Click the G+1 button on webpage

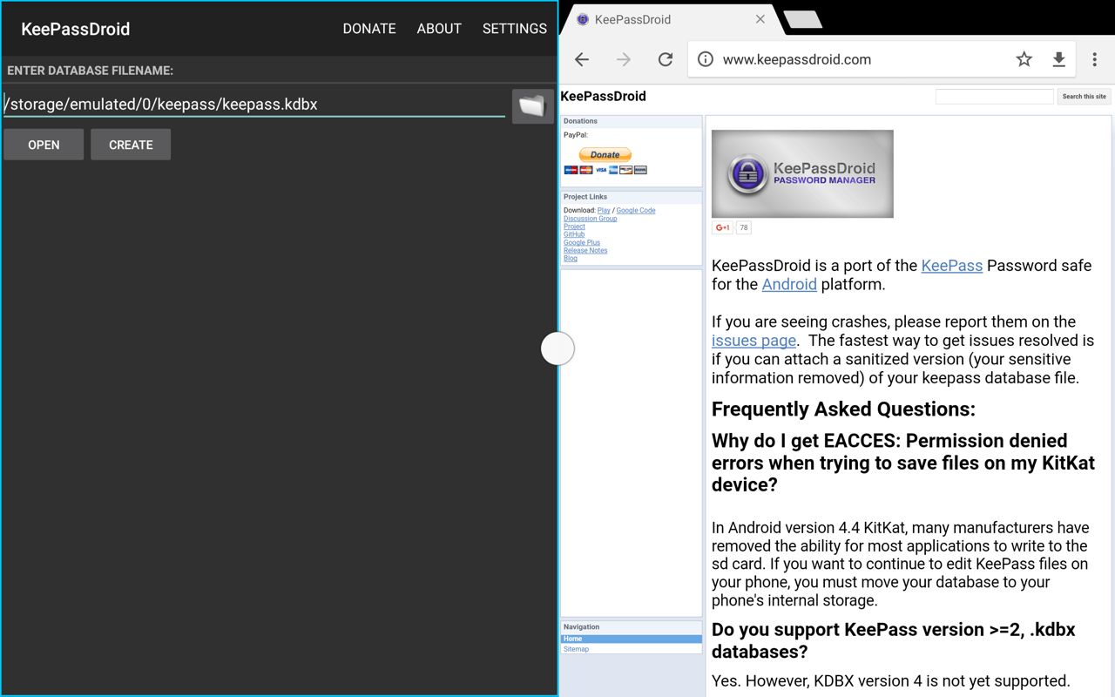point(722,227)
